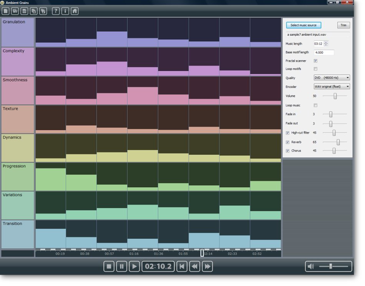Click the Trim button
365x286 pixels.
click(x=344, y=25)
